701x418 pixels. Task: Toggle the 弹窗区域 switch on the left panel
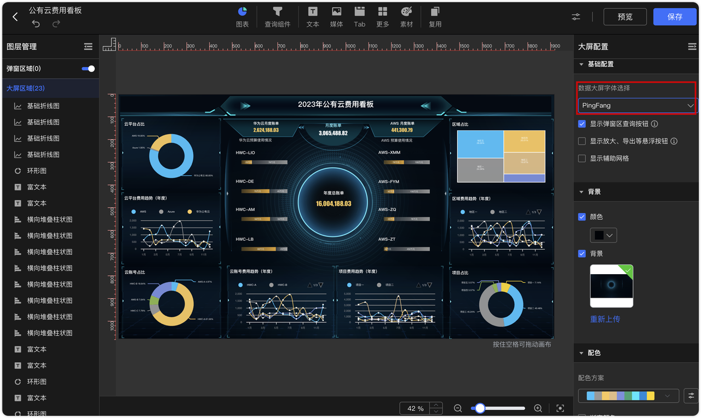[x=88, y=68]
